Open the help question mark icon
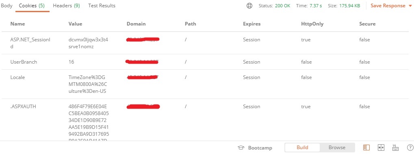Screen dimensions: 414x154 [x=410, y=148]
